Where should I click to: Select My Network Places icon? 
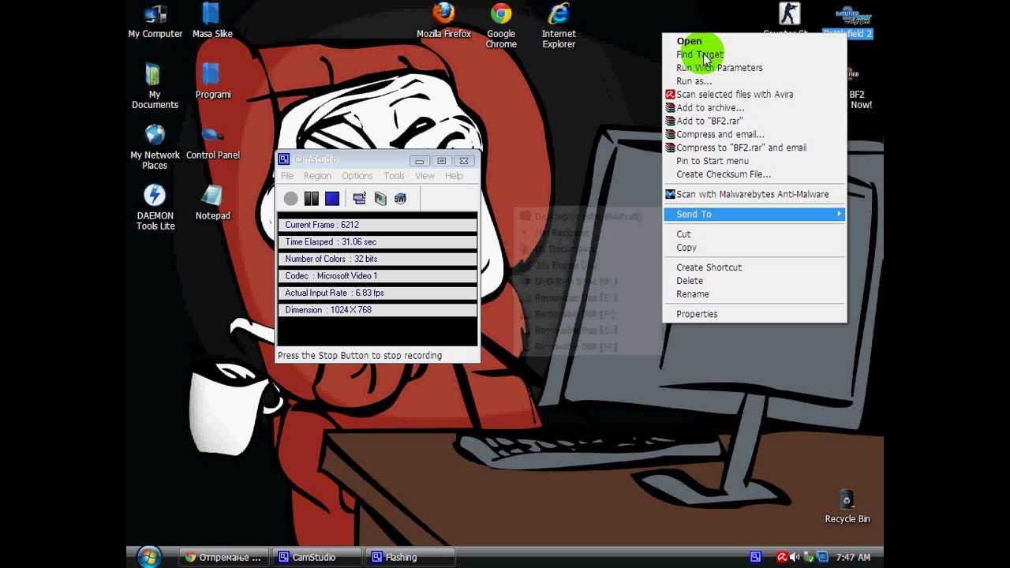click(x=155, y=148)
